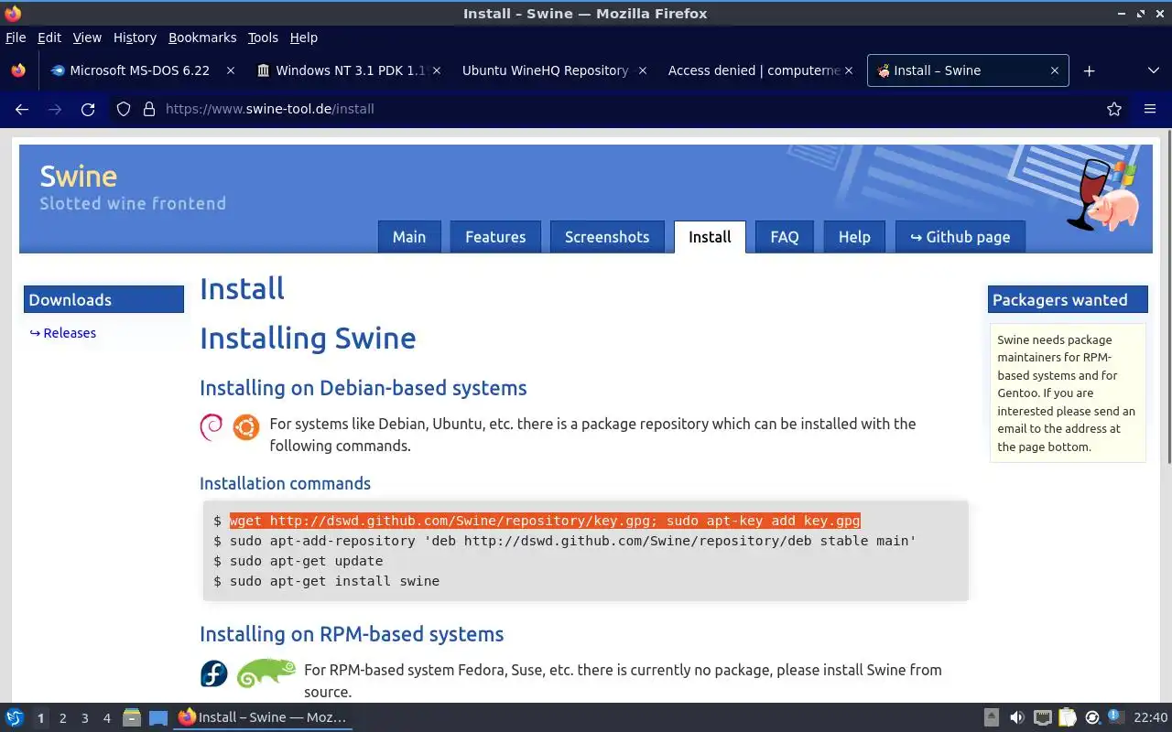The image size is (1172, 732).
Task: Close the Install – Swine tab
Action: coord(1054,70)
